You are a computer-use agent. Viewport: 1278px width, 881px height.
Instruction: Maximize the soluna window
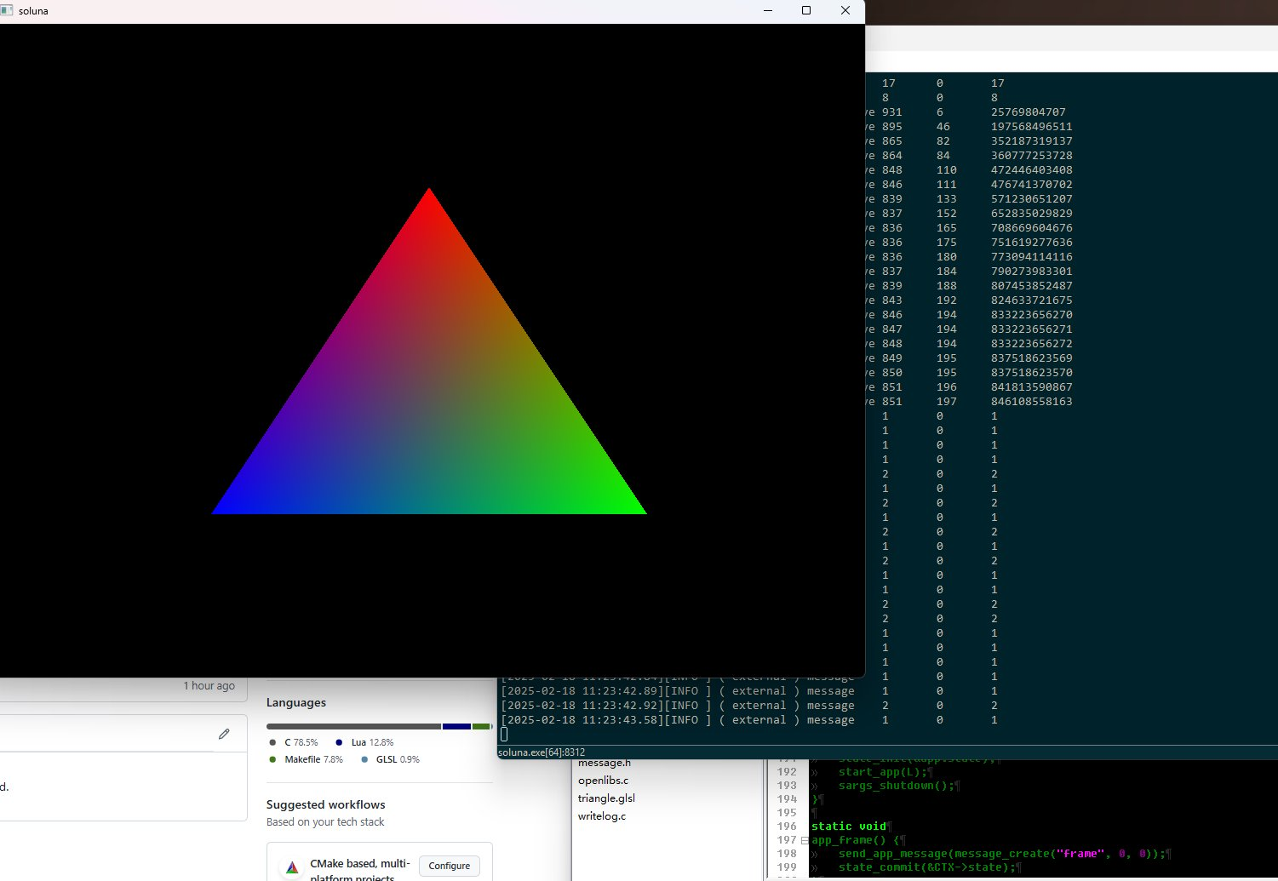[x=806, y=11]
